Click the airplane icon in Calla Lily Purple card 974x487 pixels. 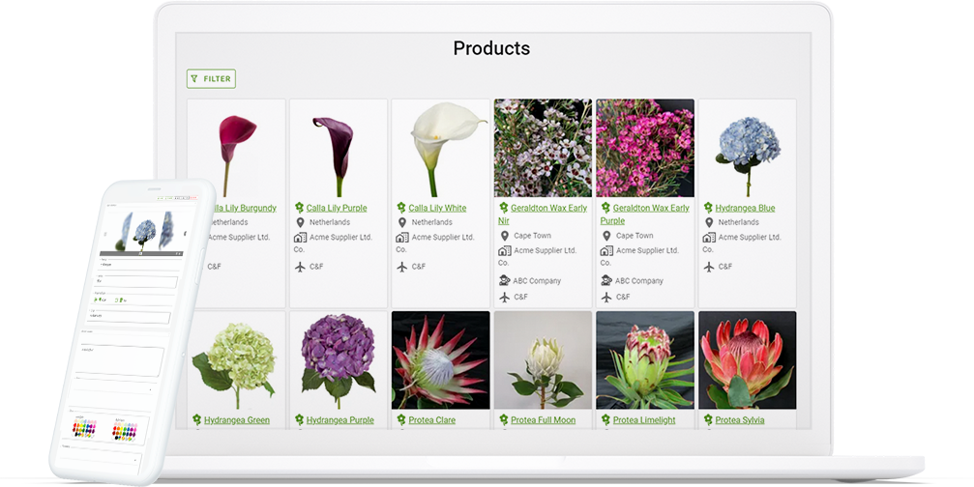click(x=299, y=267)
